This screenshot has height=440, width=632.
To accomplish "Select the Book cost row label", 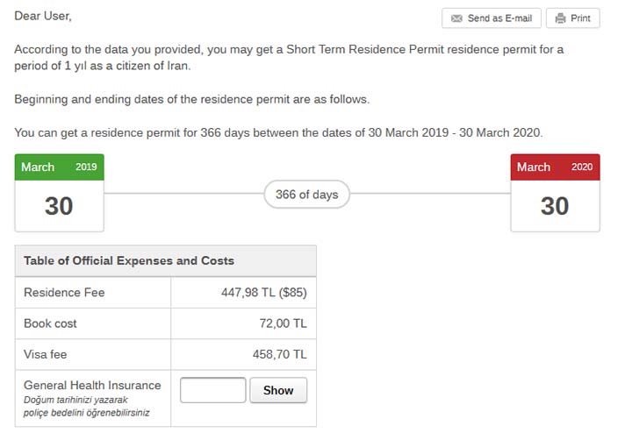I will (x=50, y=323).
